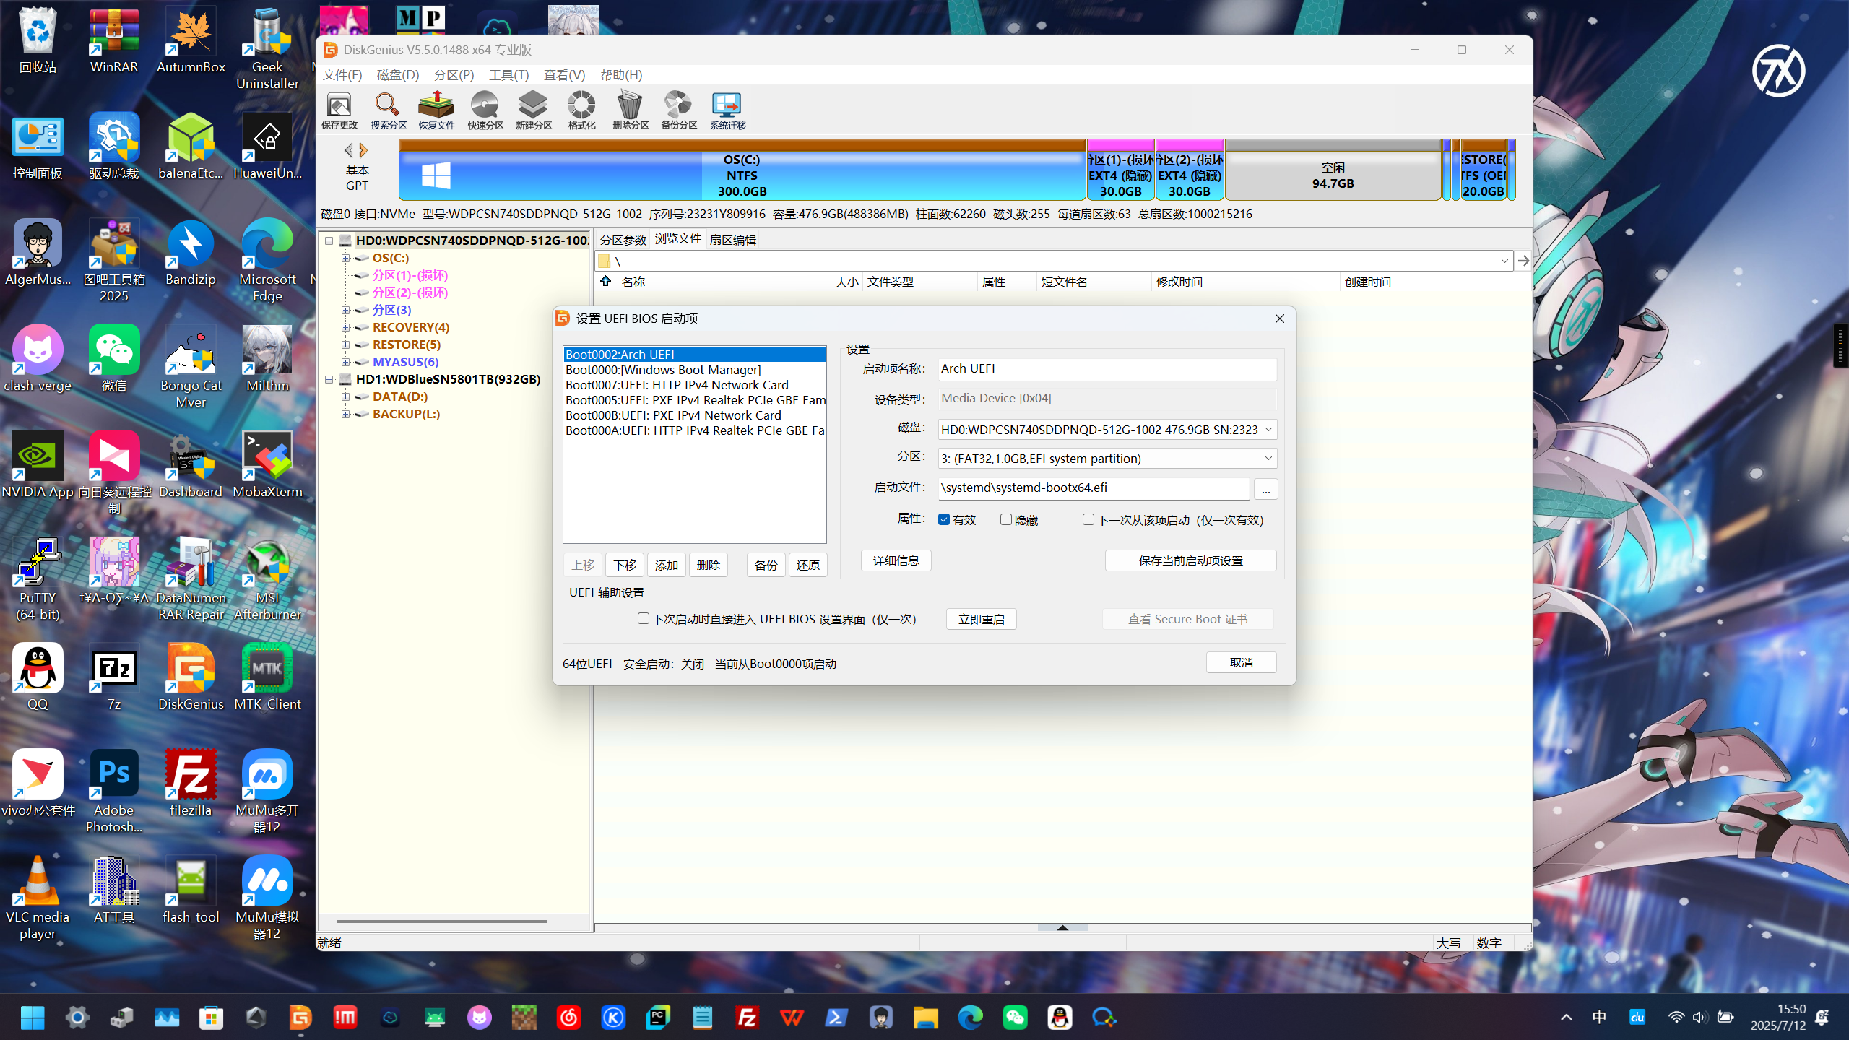Viewport: 1849px width, 1040px height.
Task: Uncheck the 有效 (active) attribute checkbox
Action: point(944,519)
